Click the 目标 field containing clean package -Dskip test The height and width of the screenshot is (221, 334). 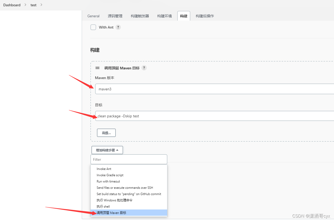tap(215, 116)
